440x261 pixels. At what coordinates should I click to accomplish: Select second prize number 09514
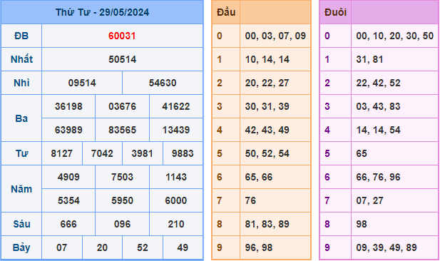click(x=82, y=83)
